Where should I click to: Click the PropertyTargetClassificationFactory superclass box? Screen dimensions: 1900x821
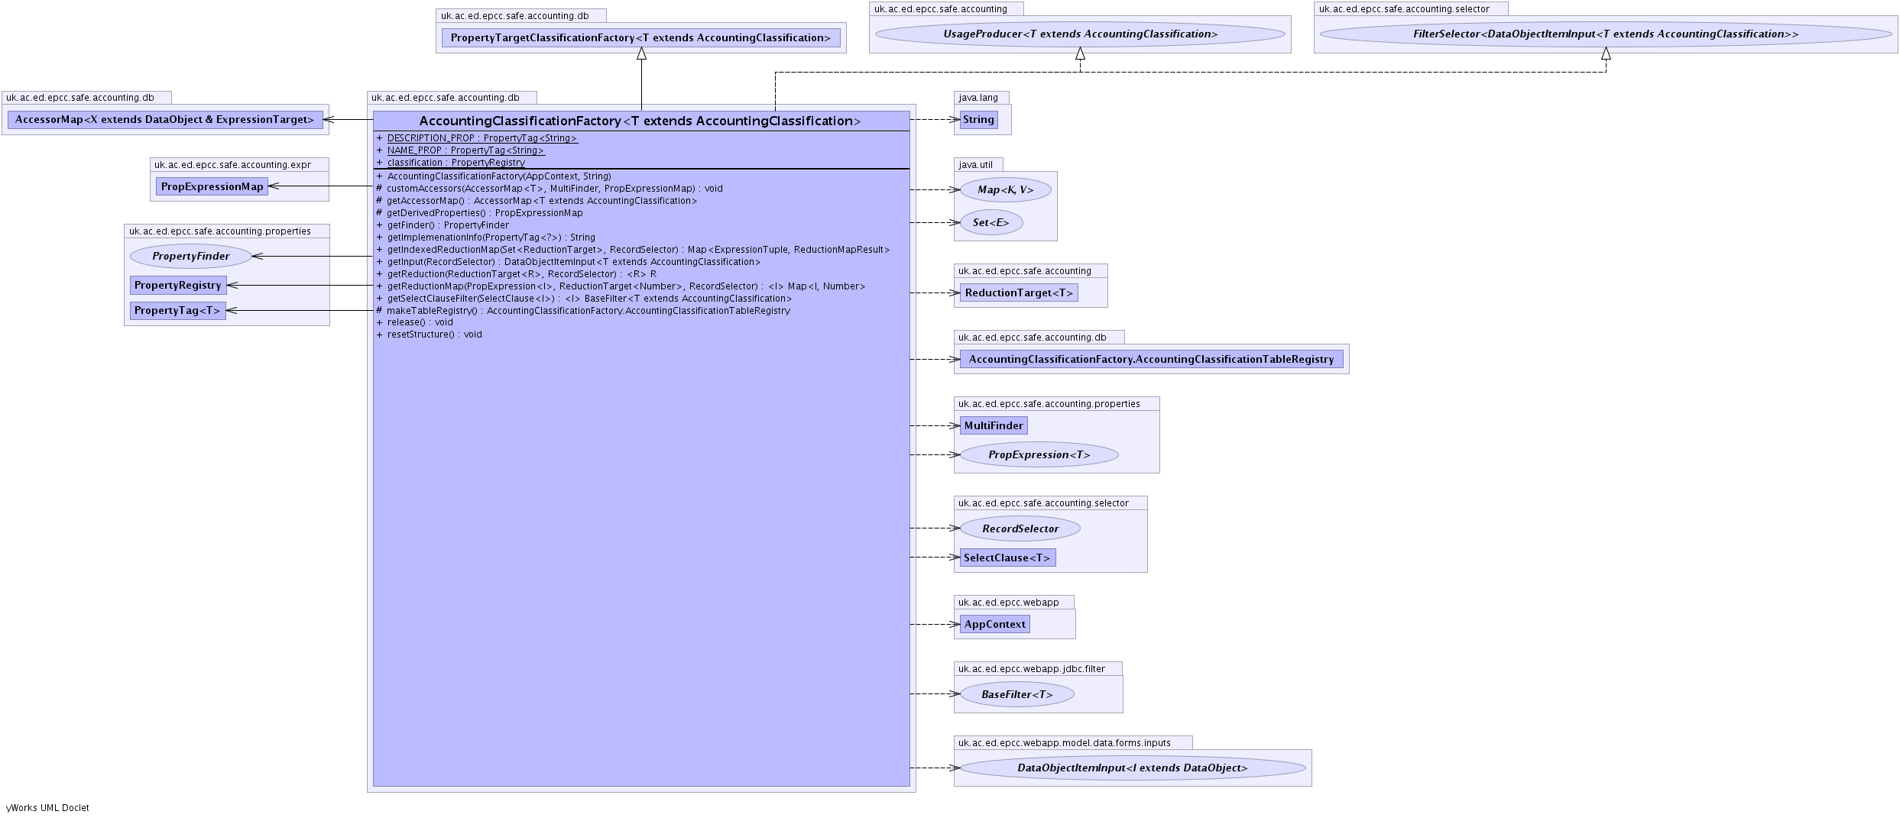coord(640,37)
